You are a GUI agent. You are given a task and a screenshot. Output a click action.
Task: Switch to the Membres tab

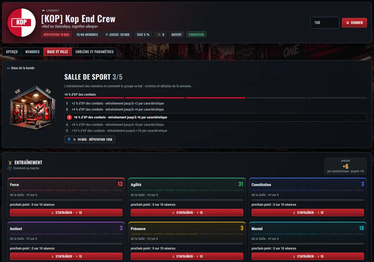[32, 52]
